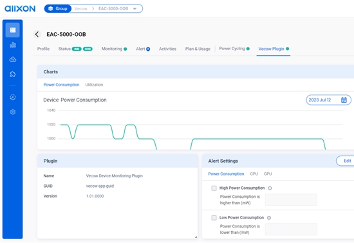
Task: Click the higher-than power threshold input field
Action: point(291,199)
